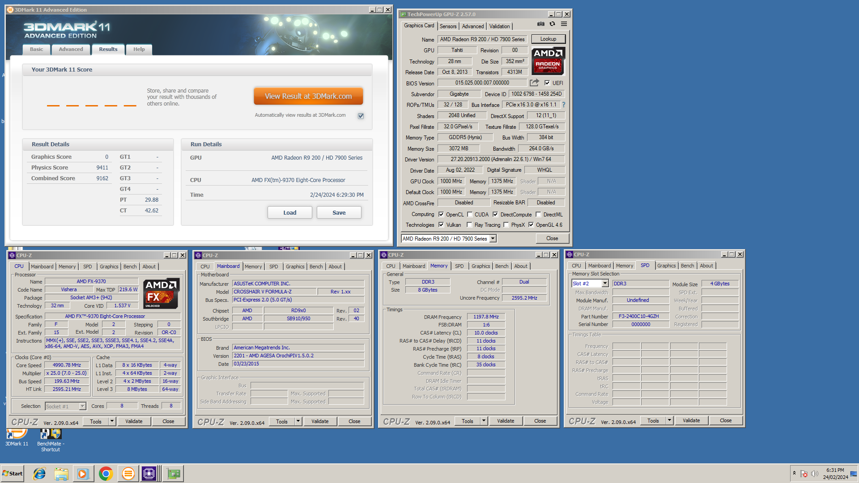Open Tools dropdown arrow in CPU-Z SPD window
859x483 pixels.
click(669, 420)
